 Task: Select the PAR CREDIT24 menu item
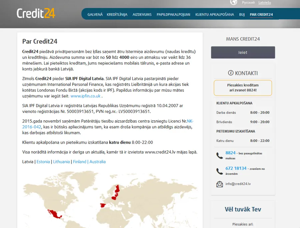(x=261, y=15)
